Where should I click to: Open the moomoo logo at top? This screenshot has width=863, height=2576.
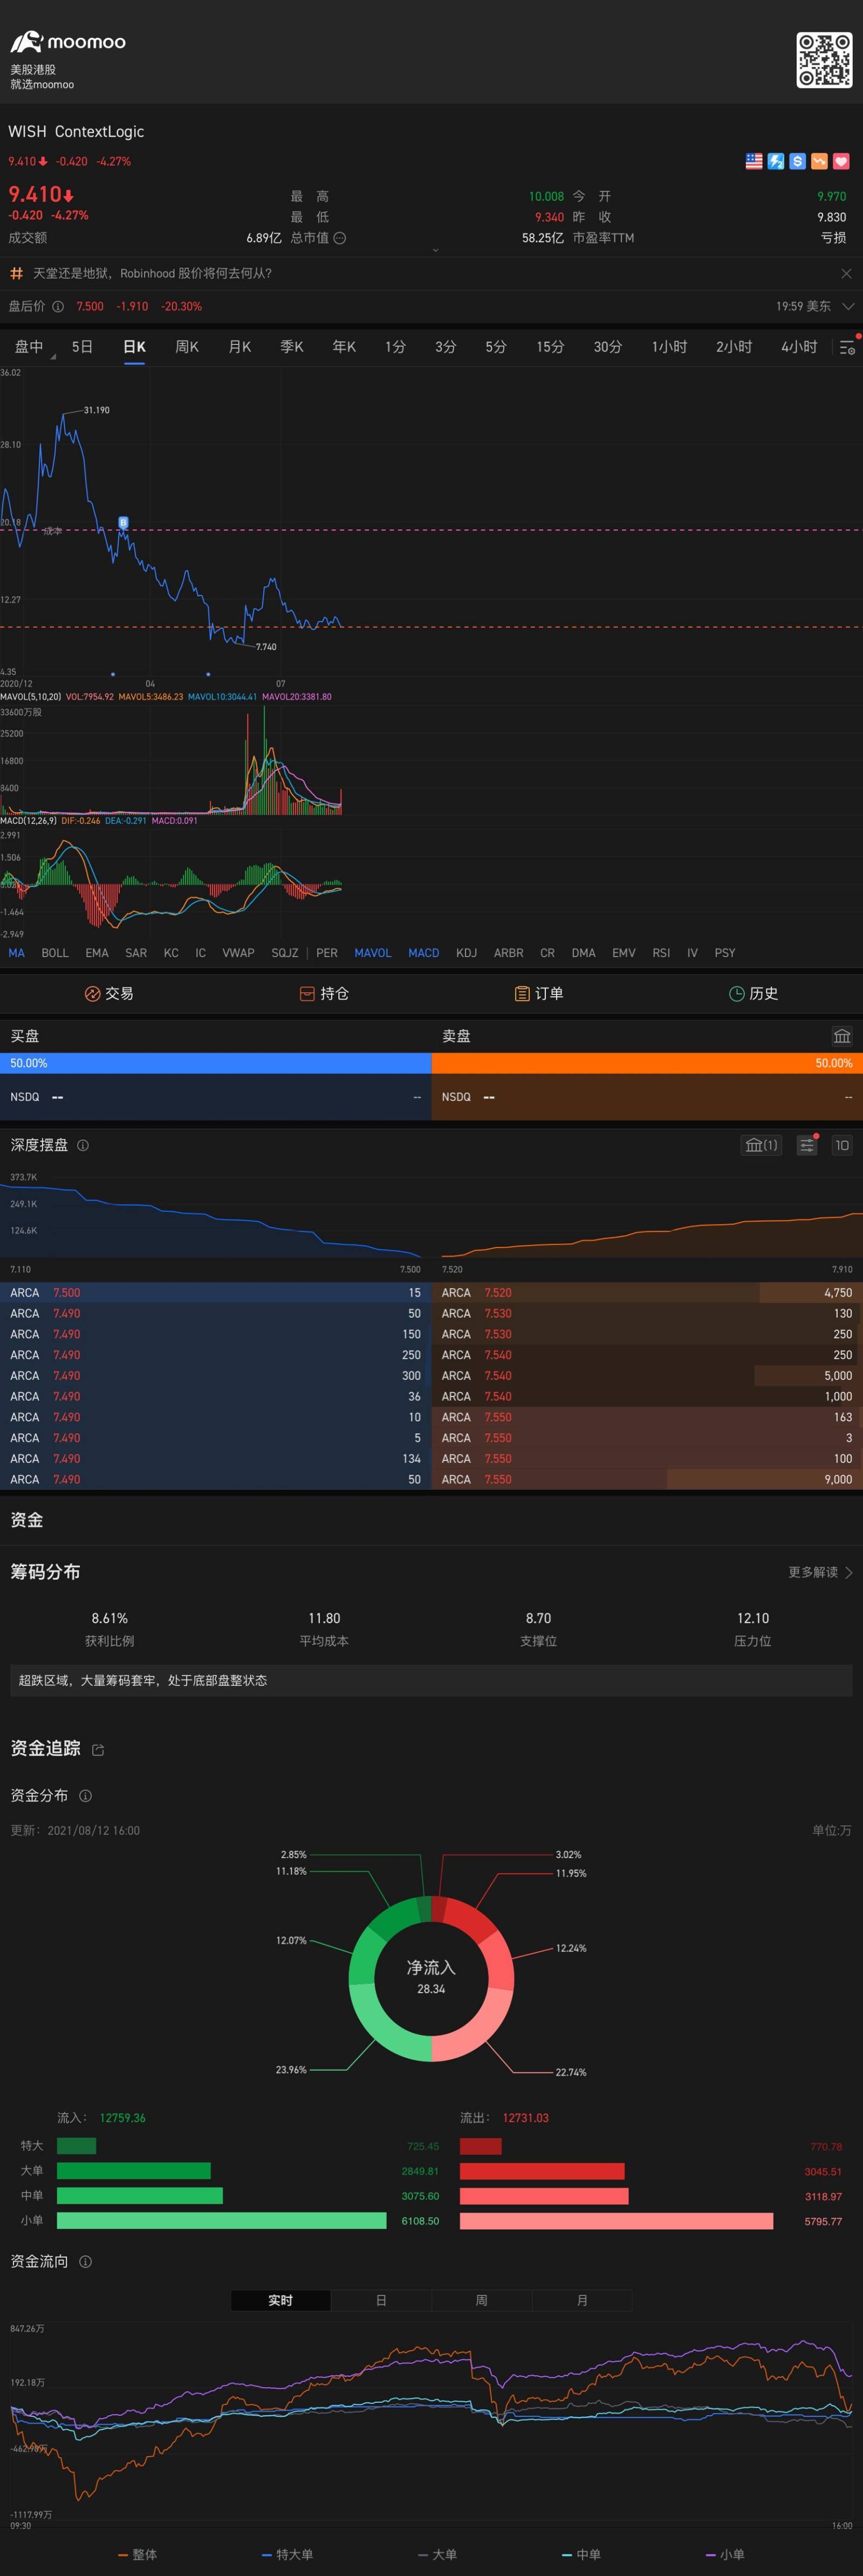68,42
